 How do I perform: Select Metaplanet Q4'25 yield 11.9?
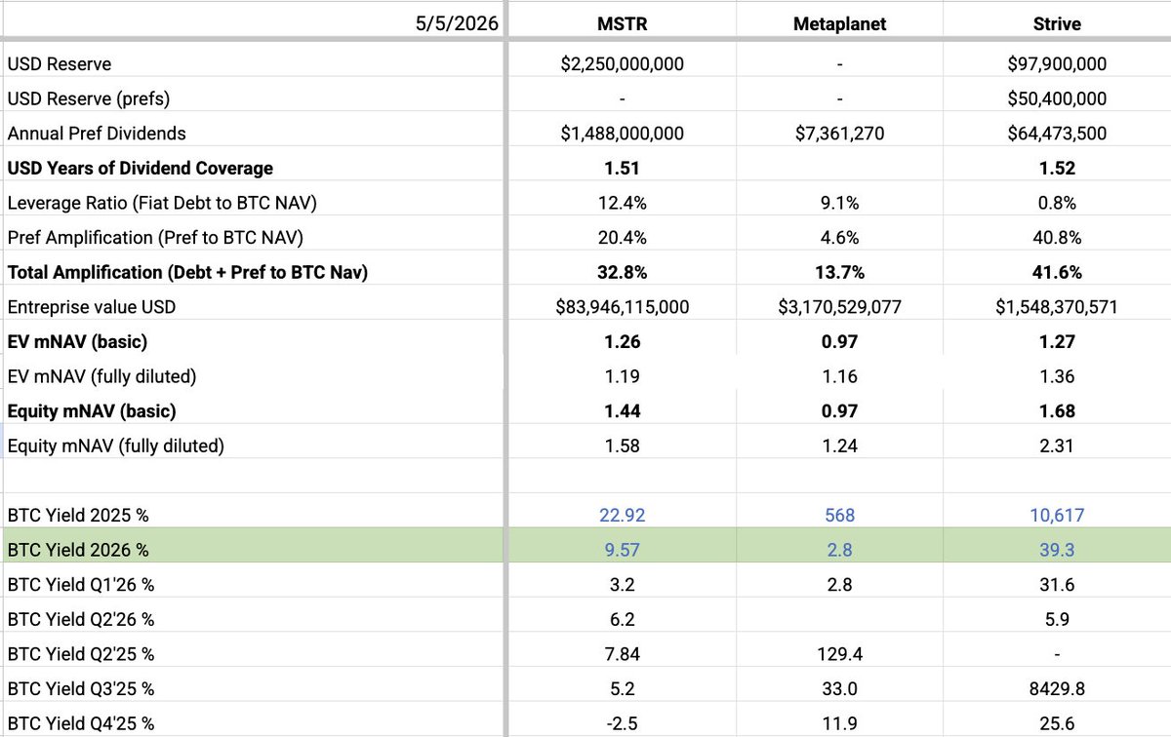point(839,723)
